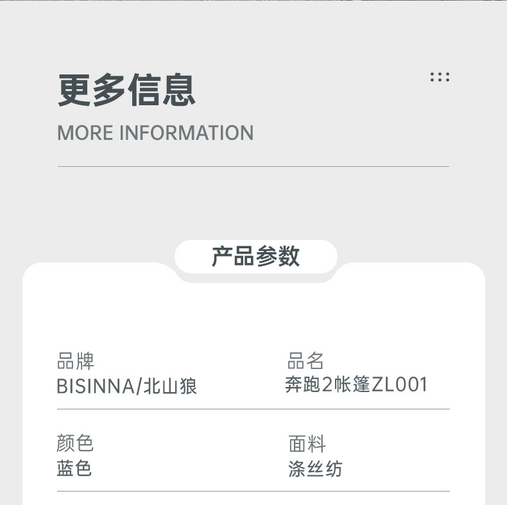Screen dimensions: 507x505
Task: Click the 颜色 field label
Action: [75, 443]
